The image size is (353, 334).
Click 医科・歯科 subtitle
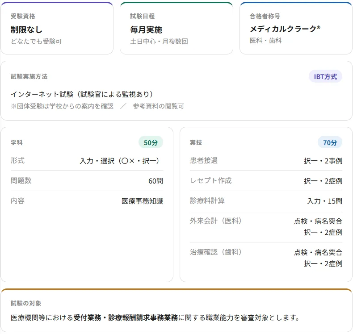click(x=265, y=41)
